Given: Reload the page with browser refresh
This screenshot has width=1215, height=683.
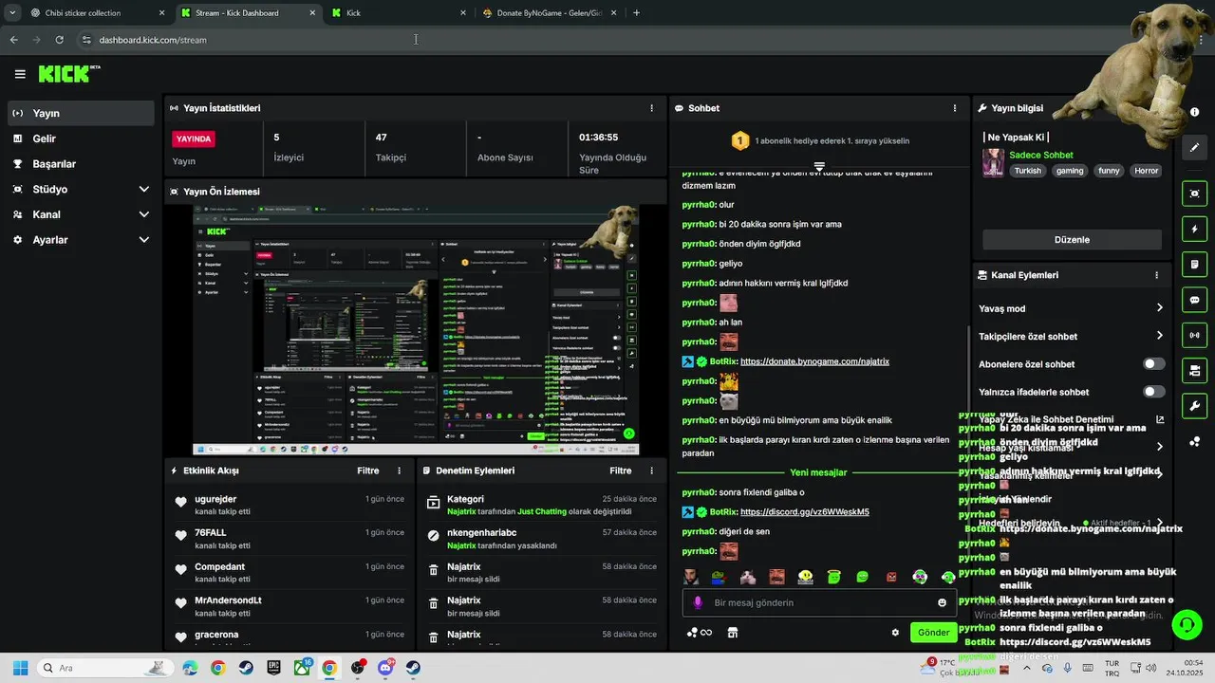Looking at the screenshot, I should tap(59, 40).
